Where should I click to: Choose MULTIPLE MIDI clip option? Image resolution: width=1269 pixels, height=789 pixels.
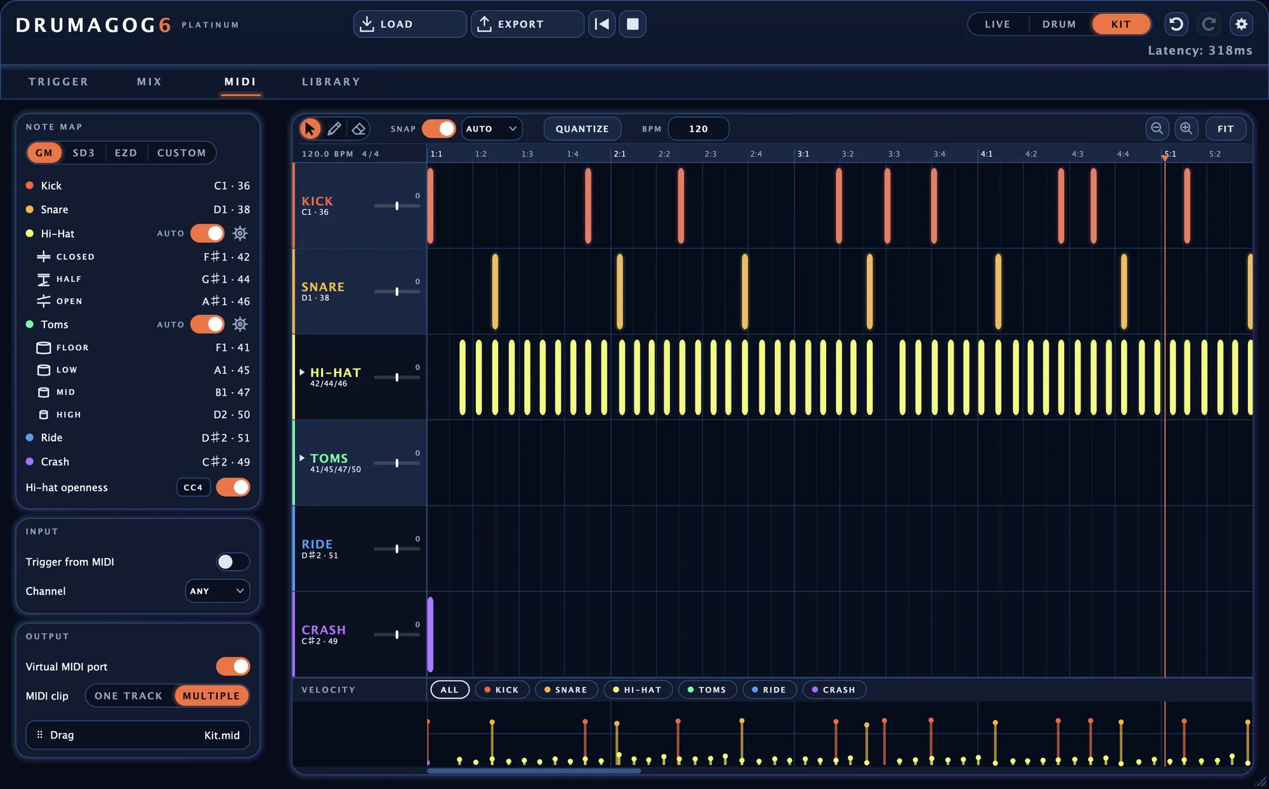tap(211, 696)
